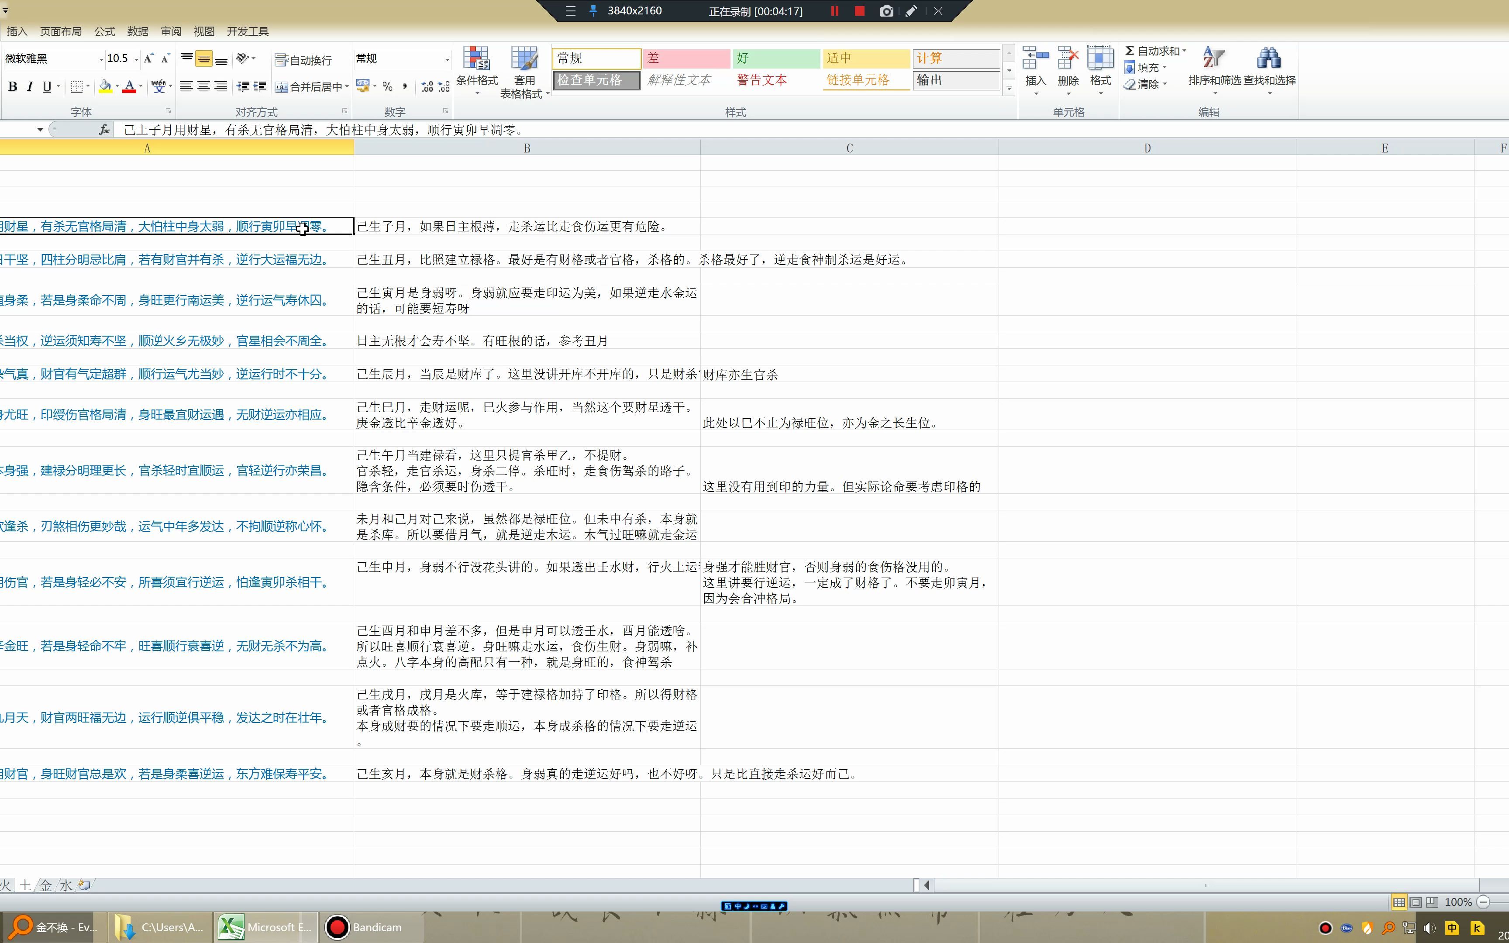Screen dimensions: 1509x943
Task: Apply comma style
Action: tap(405, 87)
